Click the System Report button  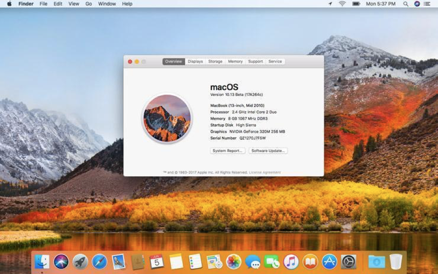click(227, 150)
